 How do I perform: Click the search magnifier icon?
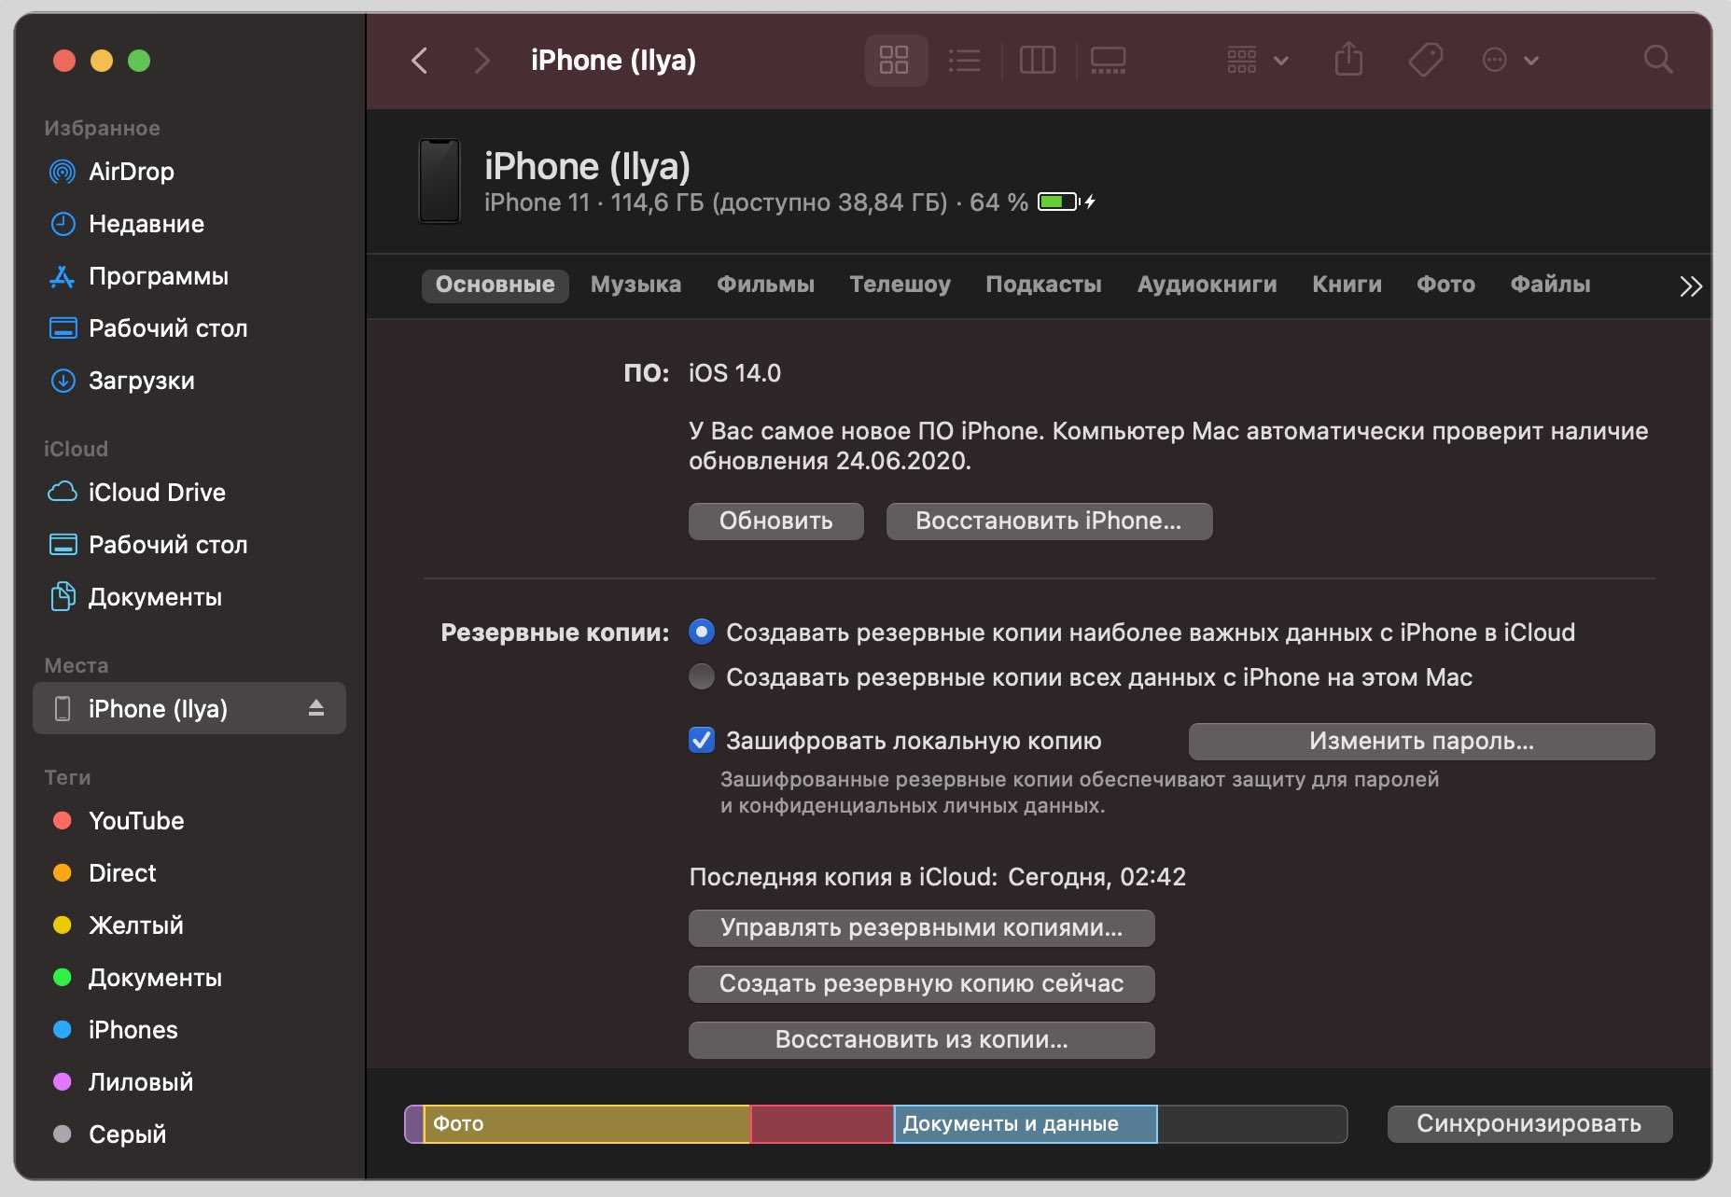pos(1657,61)
